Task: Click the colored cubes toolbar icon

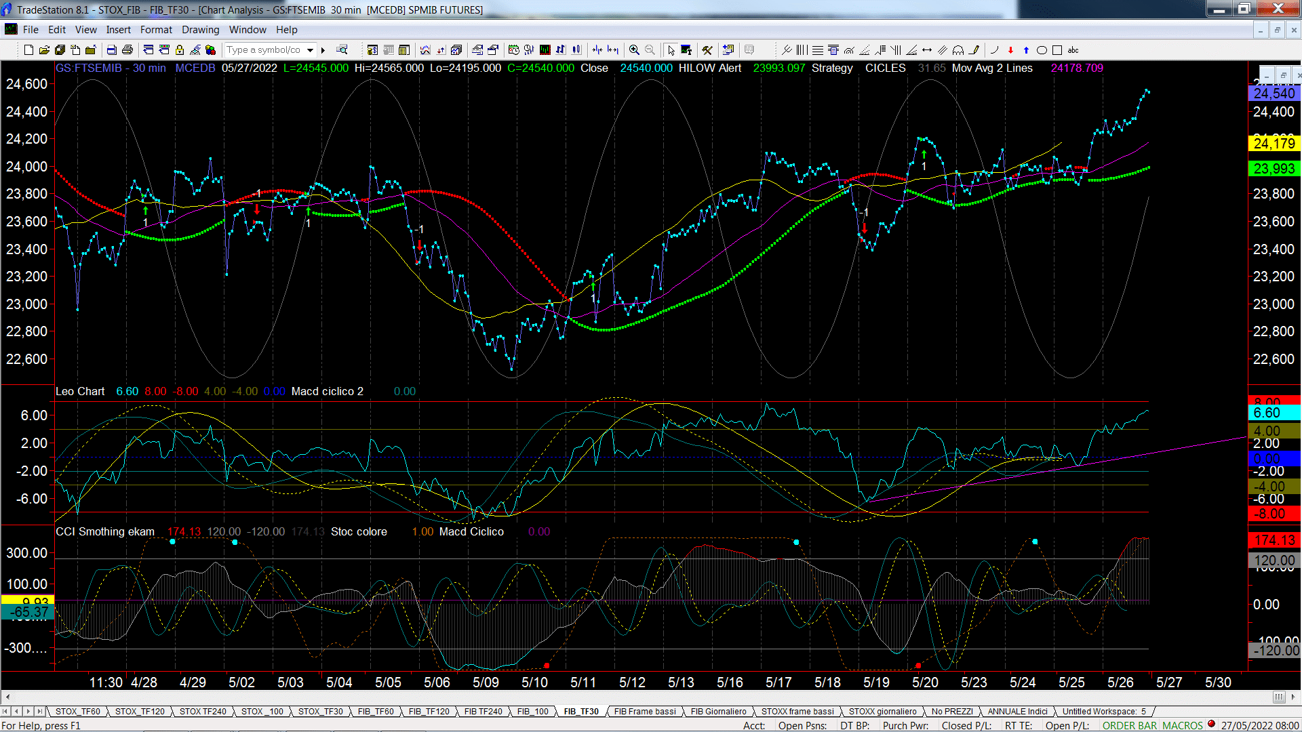Action: click(211, 50)
